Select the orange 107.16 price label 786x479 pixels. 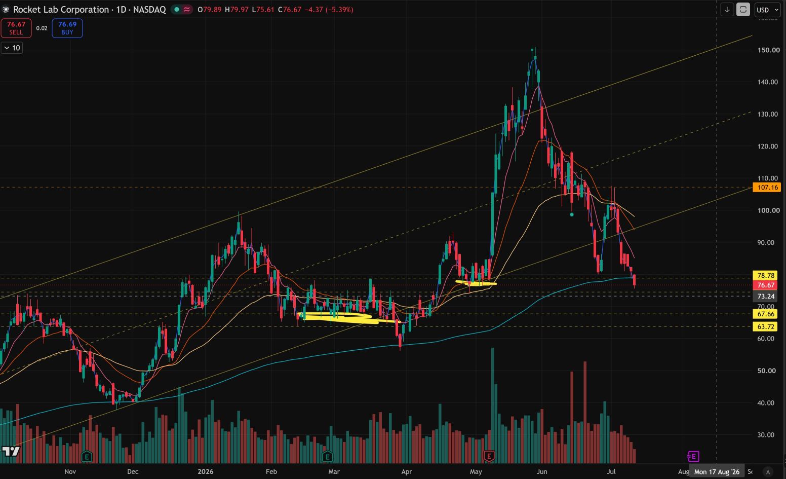767,188
